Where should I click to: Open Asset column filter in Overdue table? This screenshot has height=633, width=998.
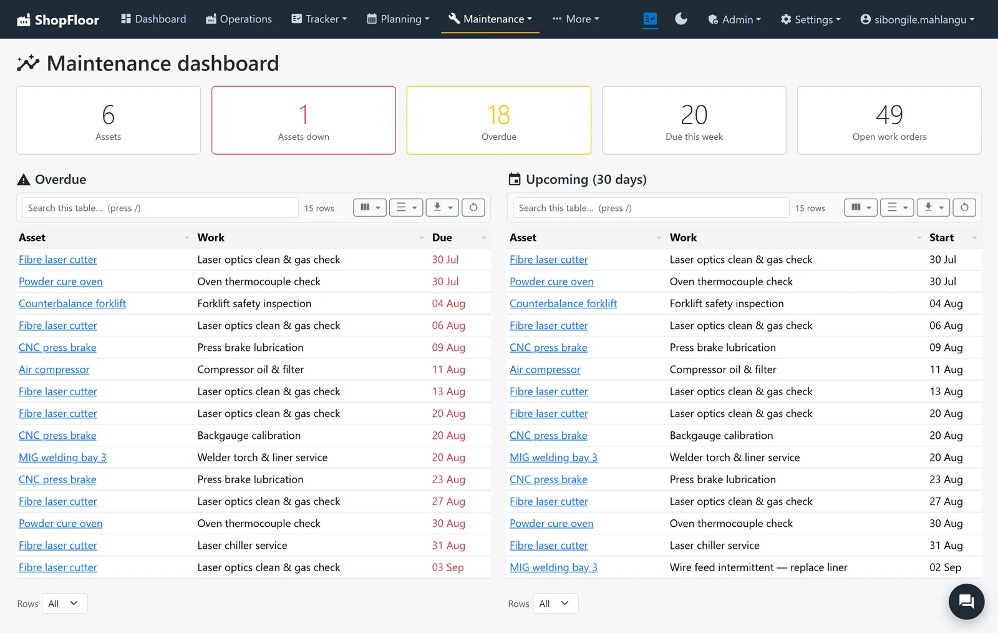tap(187, 238)
